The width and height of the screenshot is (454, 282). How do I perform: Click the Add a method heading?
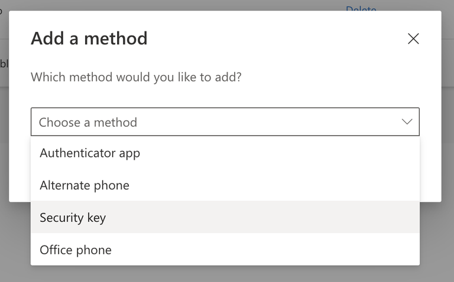(89, 39)
